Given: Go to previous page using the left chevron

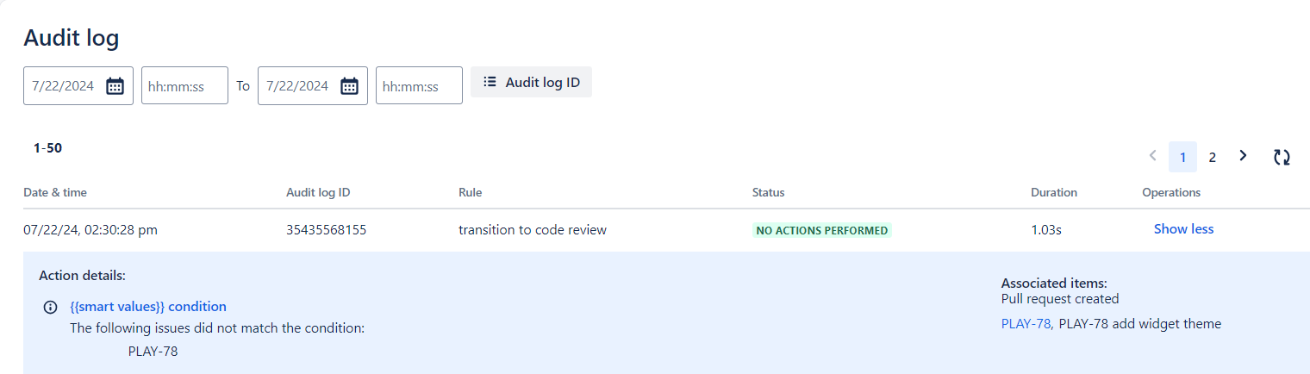Looking at the screenshot, I should coord(1152,156).
